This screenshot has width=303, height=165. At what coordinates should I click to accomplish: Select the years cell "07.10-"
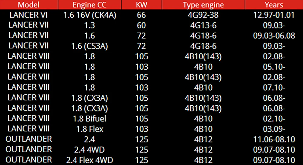click(x=274, y=87)
